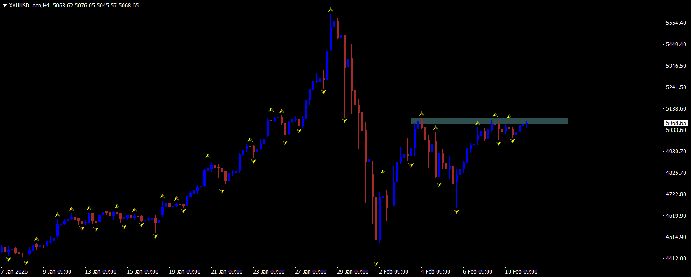
Task: Click the 7 Jan 2026 date label
Action: [14, 272]
